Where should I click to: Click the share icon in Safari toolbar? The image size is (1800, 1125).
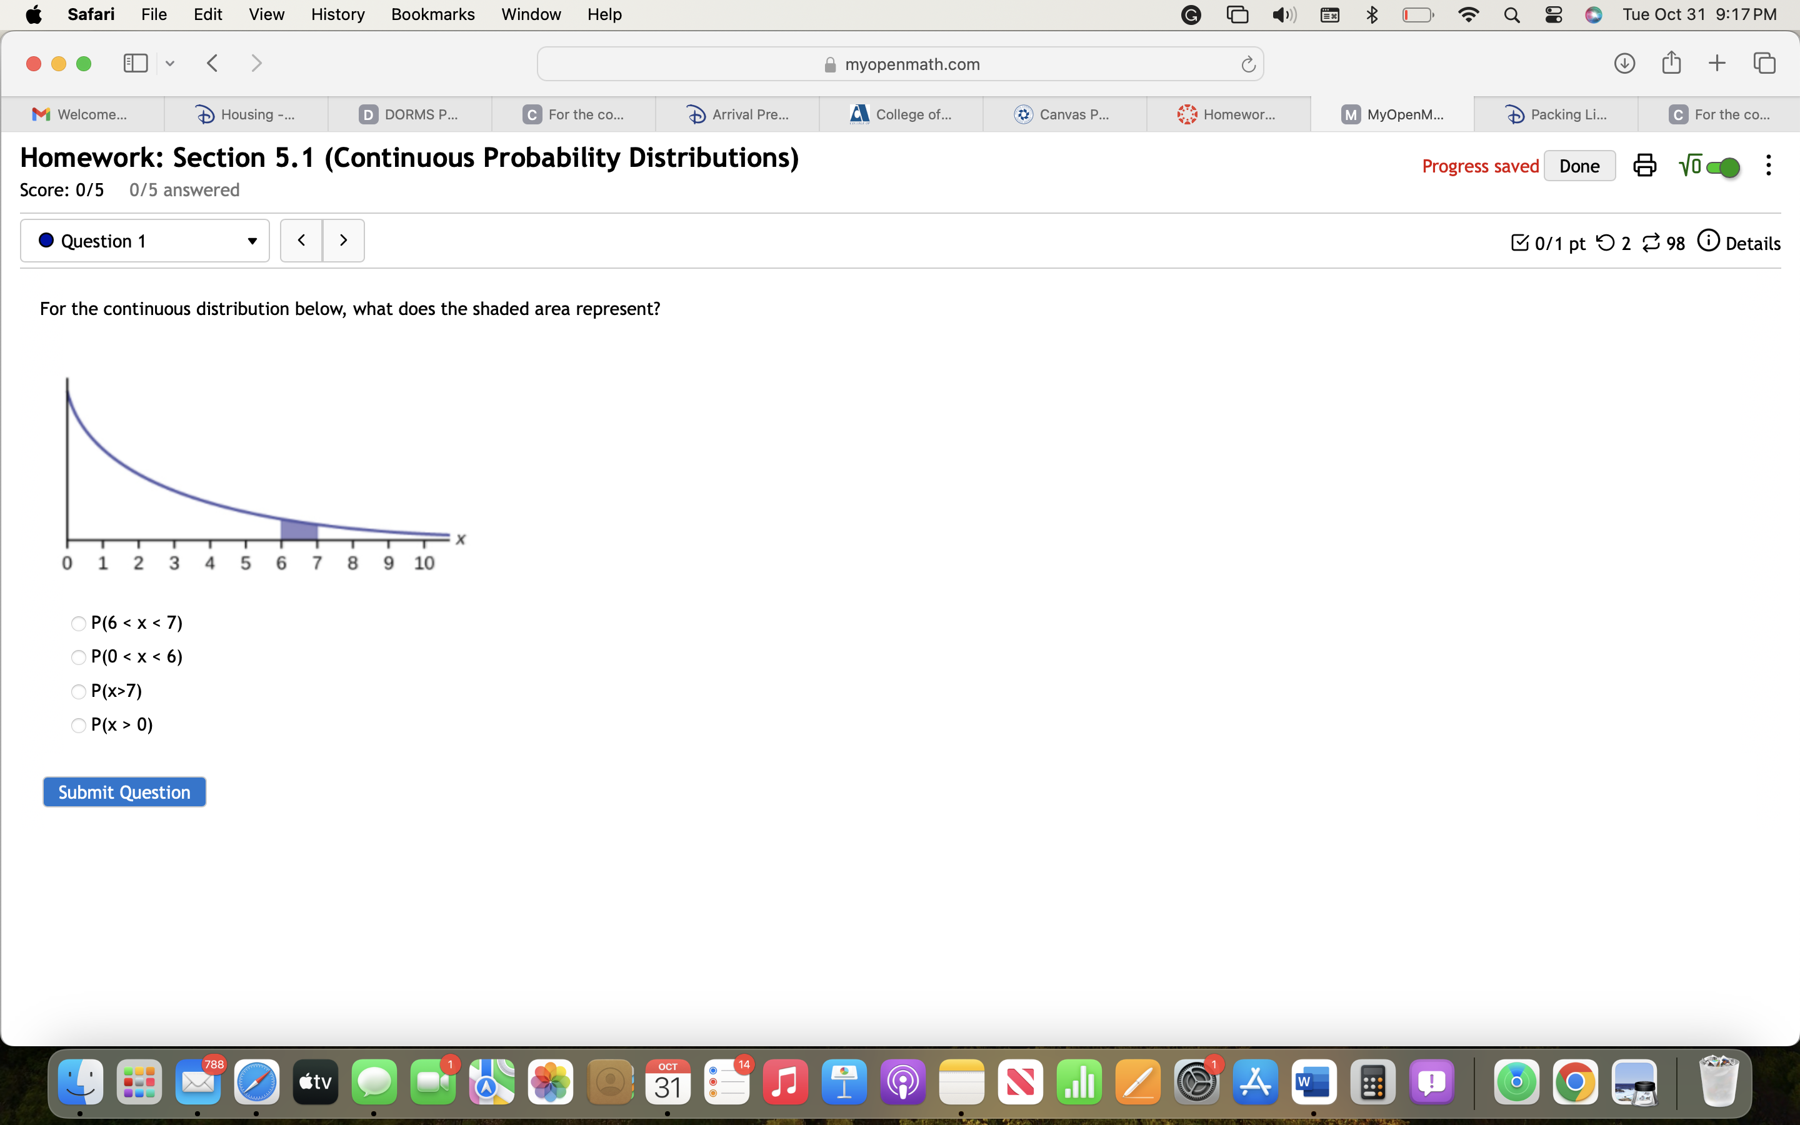[x=1671, y=63]
